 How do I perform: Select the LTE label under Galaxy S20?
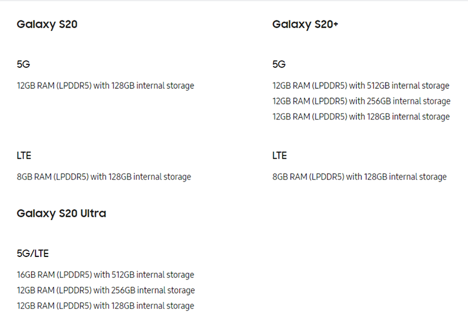click(24, 155)
